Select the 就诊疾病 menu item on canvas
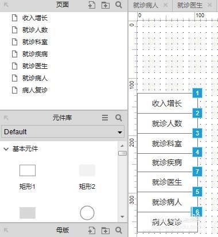Viewport: 218px width, 237px height. point(168,163)
